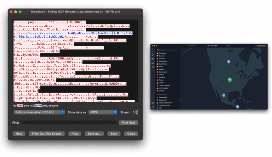Choose Obfuscated Servers specialty option
Screen dimensions: 272x157
(164, 103)
